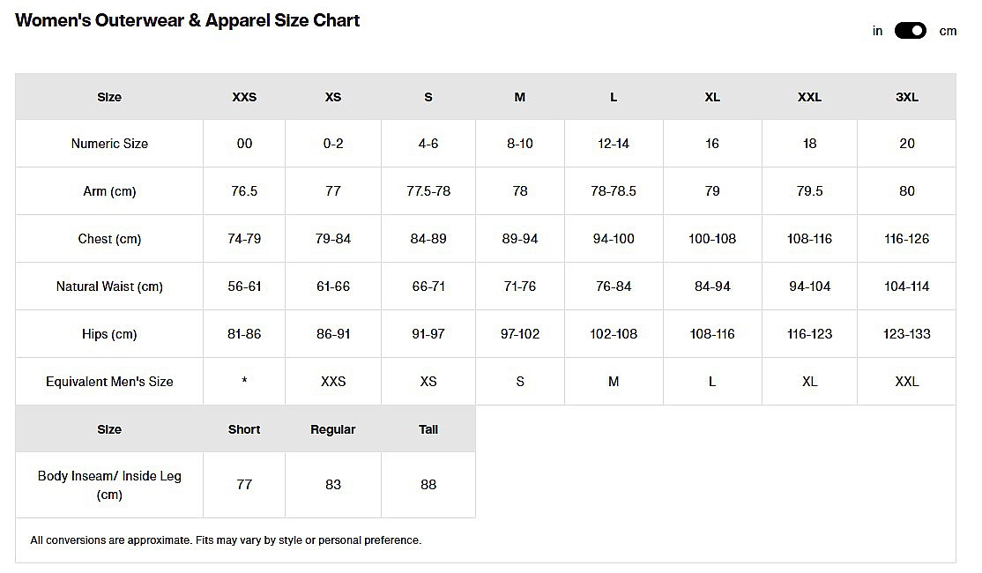
Task: Select the Short inseam column header
Action: [x=244, y=429]
